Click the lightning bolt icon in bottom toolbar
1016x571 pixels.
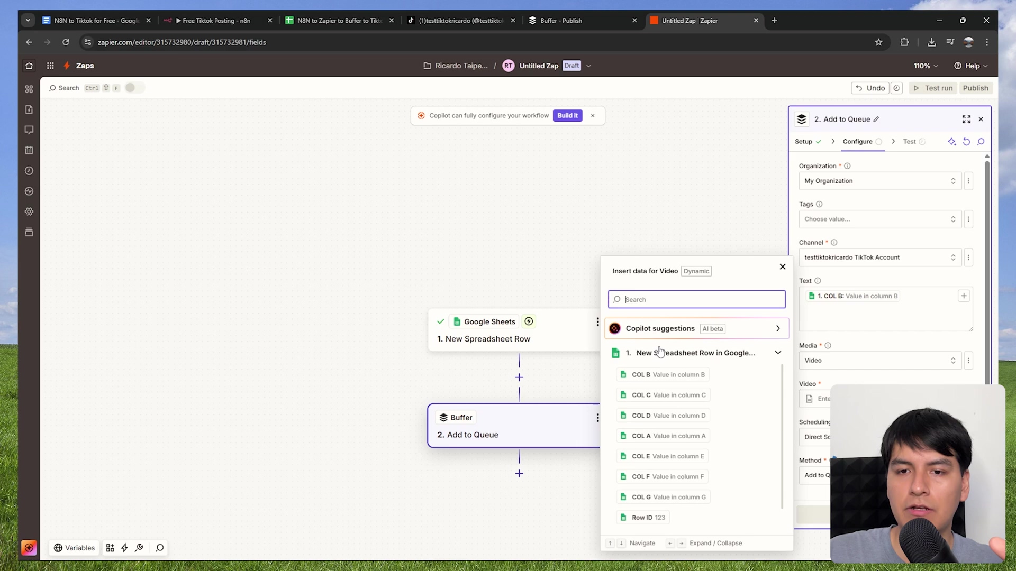(x=124, y=548)
